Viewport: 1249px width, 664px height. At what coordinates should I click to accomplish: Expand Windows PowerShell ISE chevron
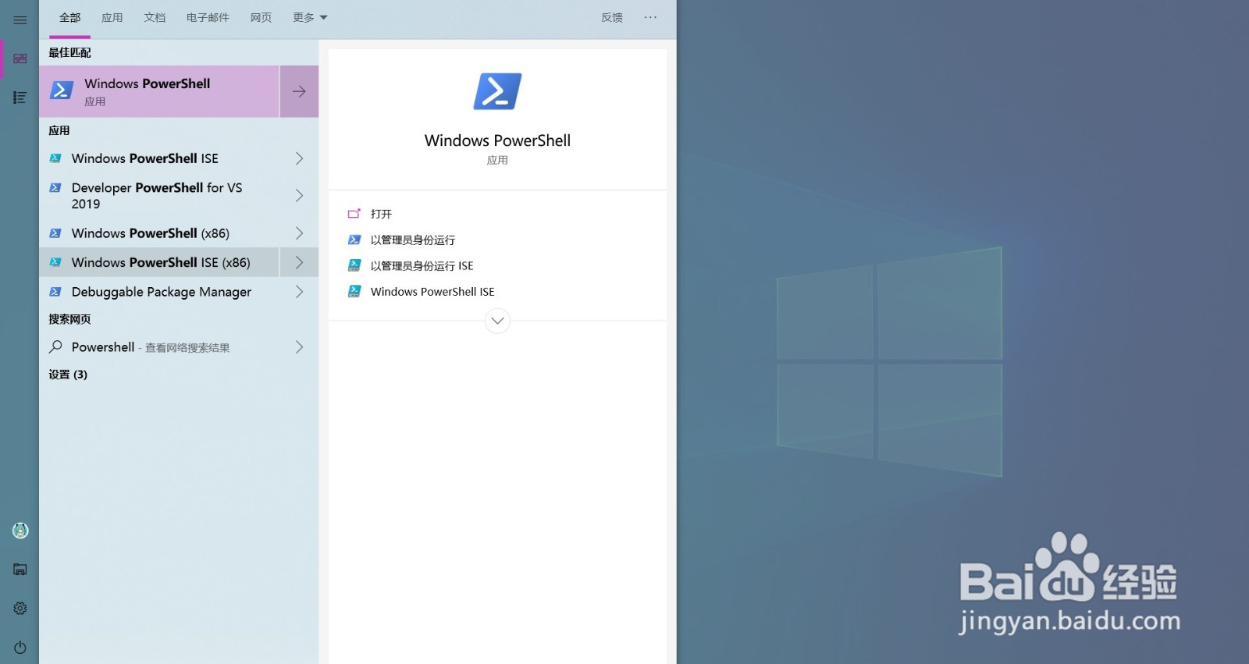tap(299, 158)
